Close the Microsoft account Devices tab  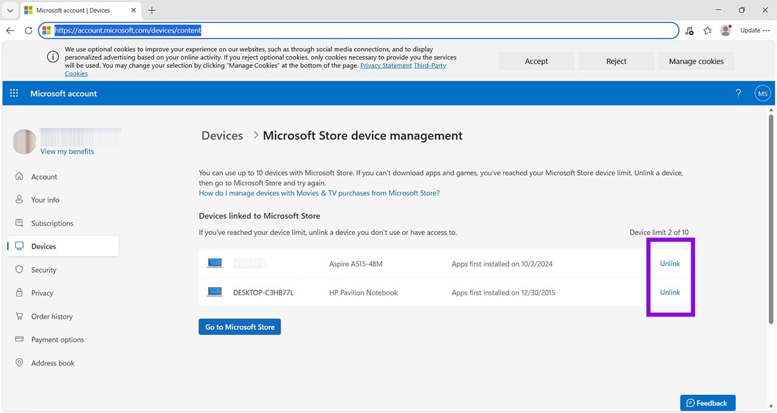(134, 10)
